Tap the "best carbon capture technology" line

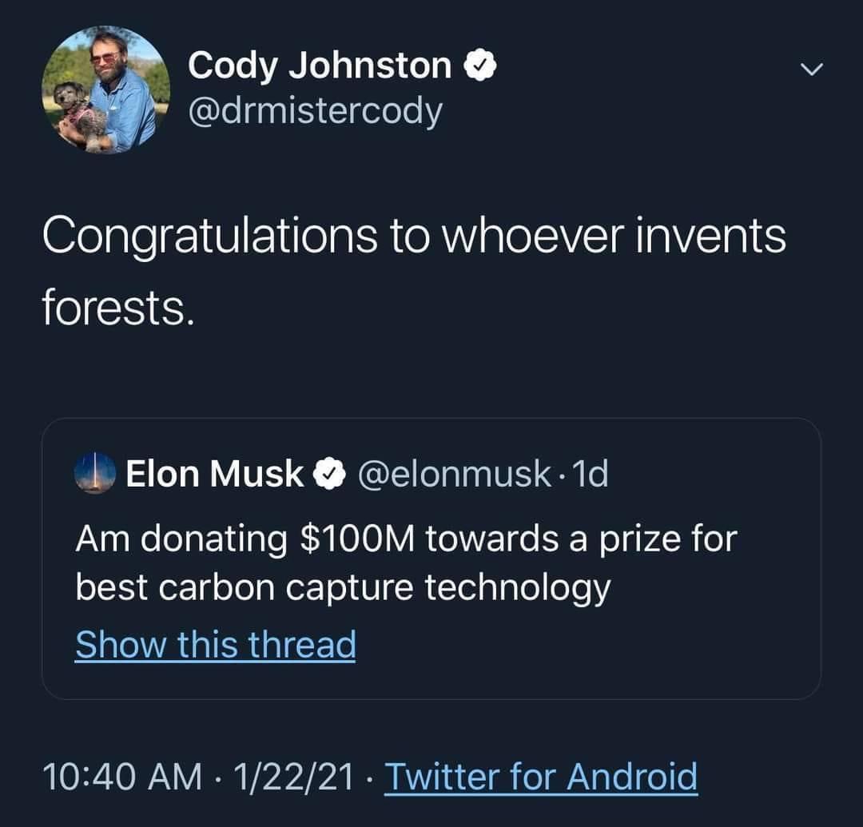pos(343,589)
